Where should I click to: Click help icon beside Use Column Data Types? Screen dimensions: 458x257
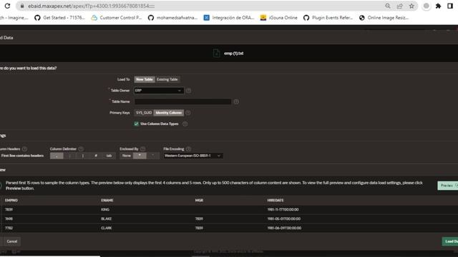pos(185,124)
